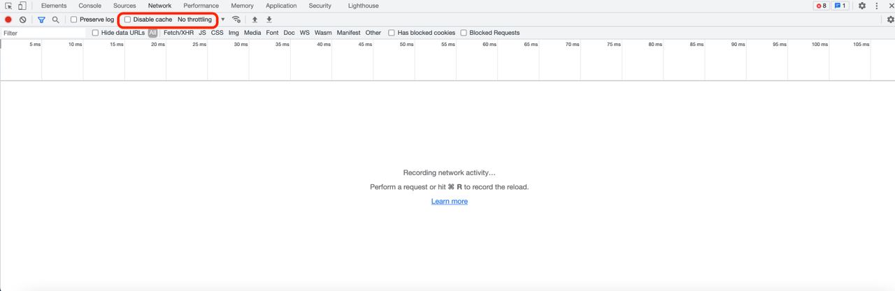This screenshot has width=895, height=291.
Task: Click the 50 ms timeline marker
Action: (x=407, y=45)
